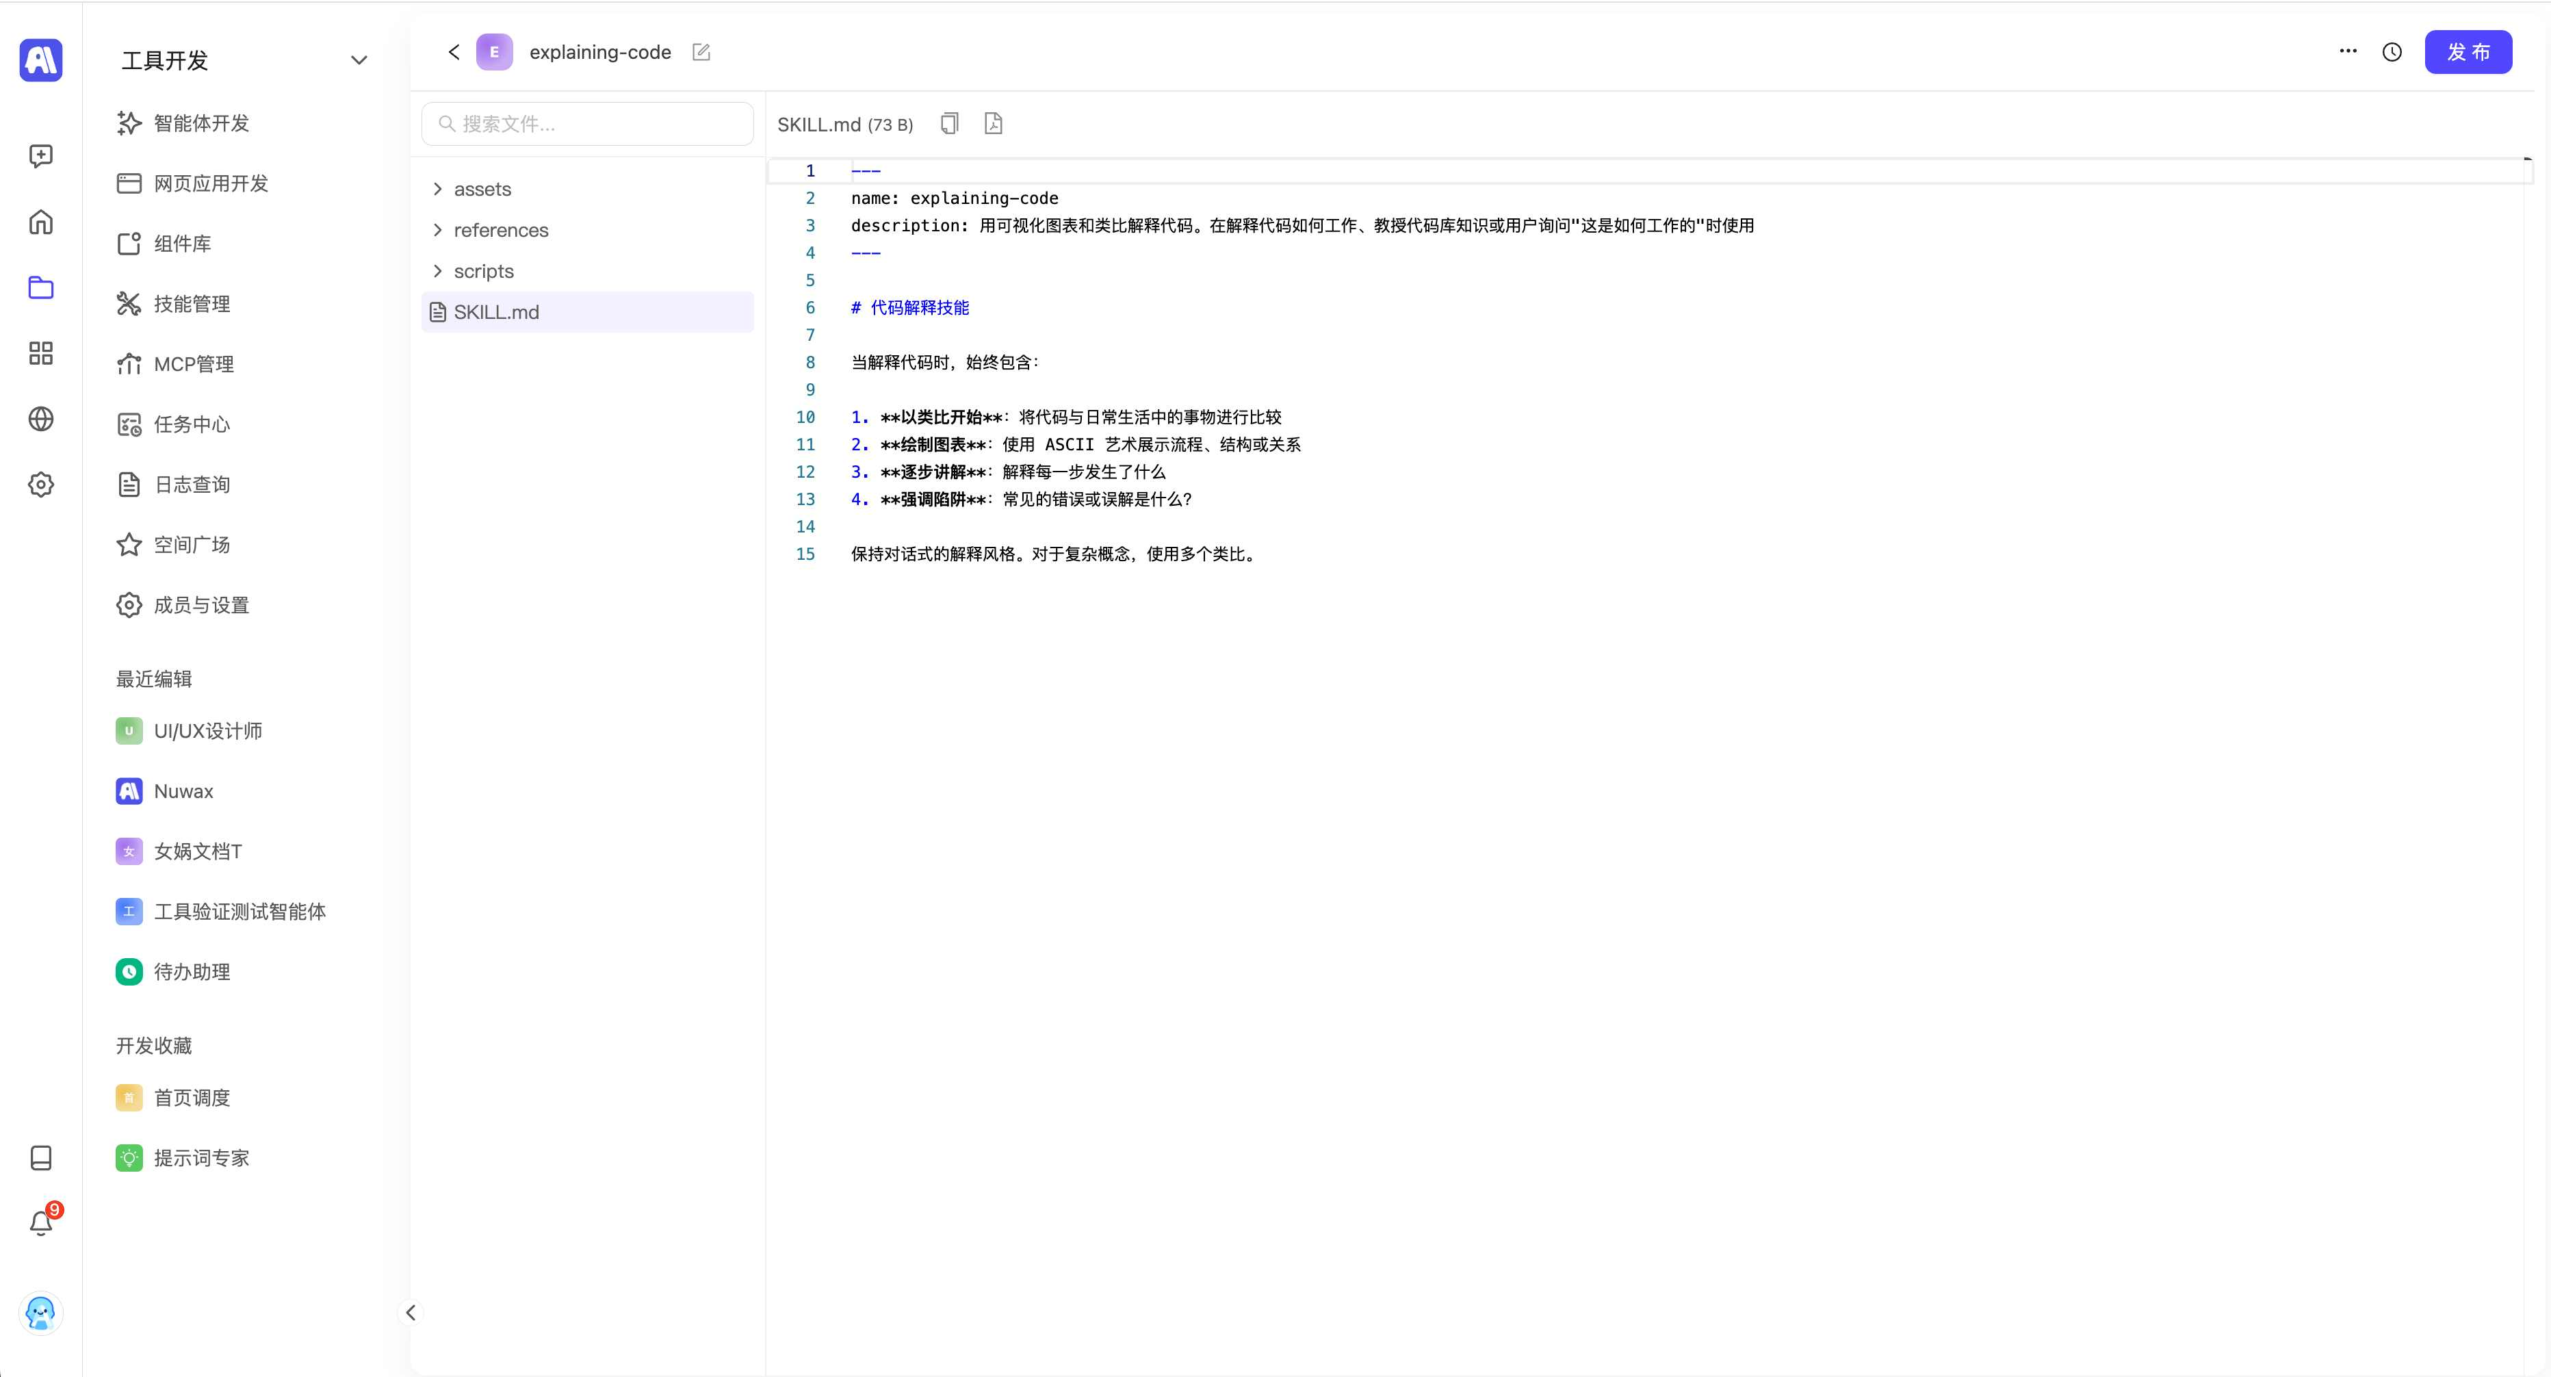The width and height of the screenshot is (2551, 1377).
Task: Open the documentation book icon
Action: pyautogui.click(x=40, y=1158)
